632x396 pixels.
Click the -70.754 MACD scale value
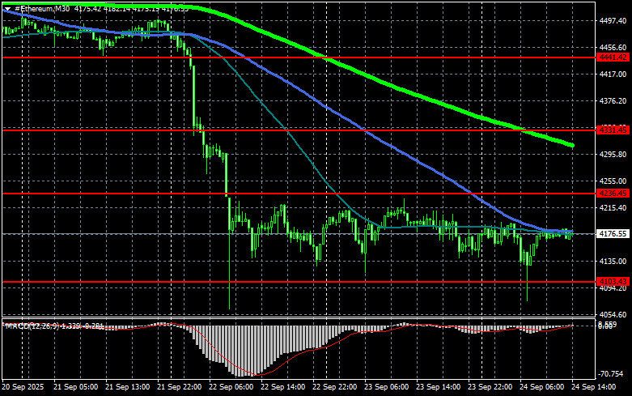point(613,374)
